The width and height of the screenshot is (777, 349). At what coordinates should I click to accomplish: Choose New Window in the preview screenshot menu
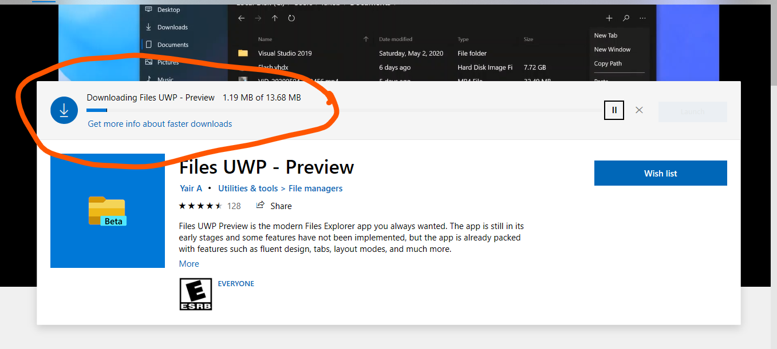tap(612, 50)
